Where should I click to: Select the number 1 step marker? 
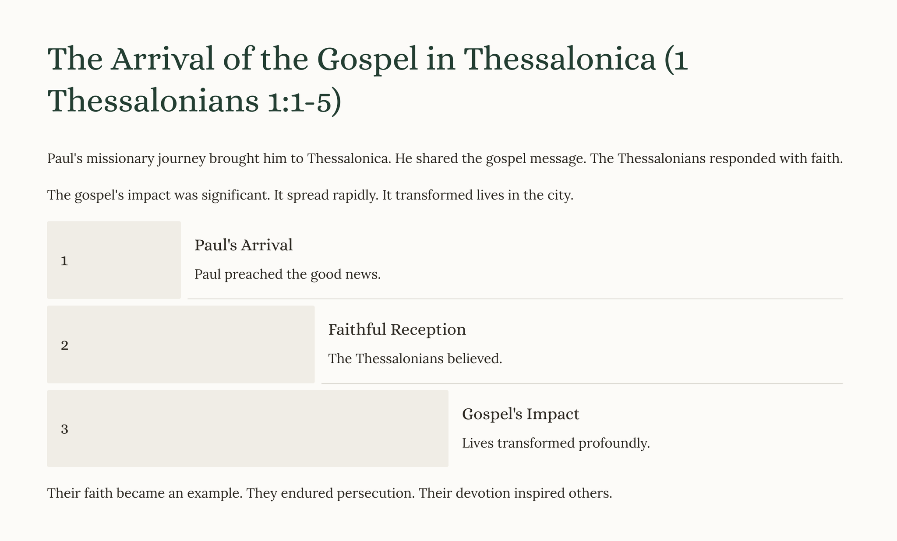click(x=64, y=261)
